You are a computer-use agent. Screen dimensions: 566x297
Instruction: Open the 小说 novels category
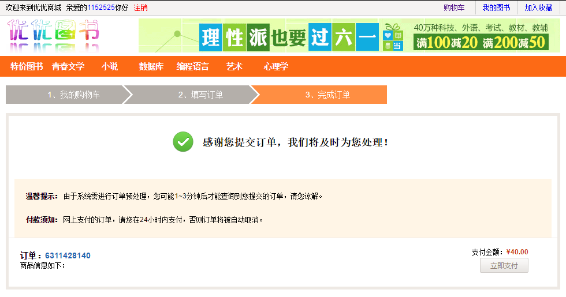coord(109,66)
